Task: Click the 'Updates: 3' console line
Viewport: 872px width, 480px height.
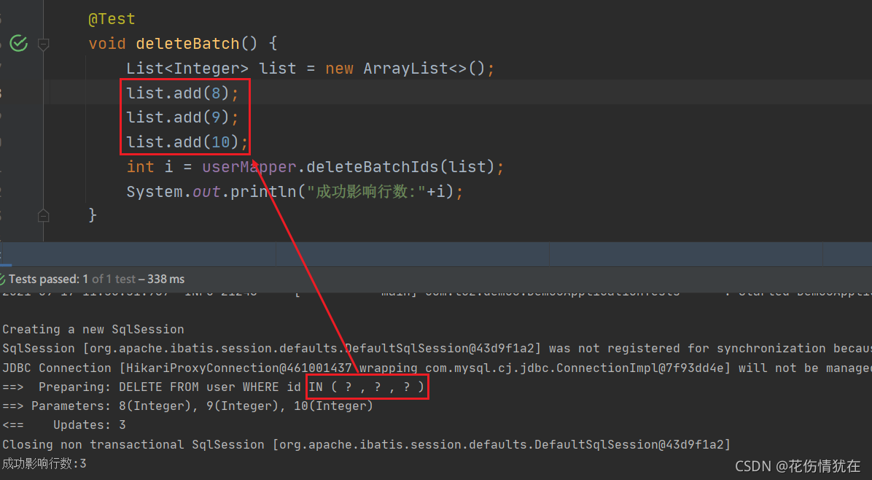Action: (x=64, y=425)
